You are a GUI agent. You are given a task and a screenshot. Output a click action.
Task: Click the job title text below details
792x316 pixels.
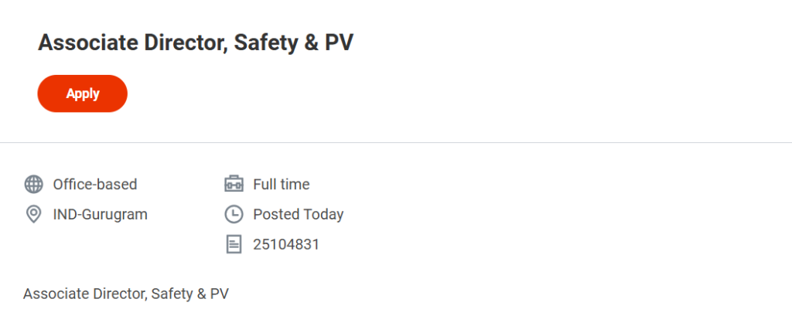tap(126, 294)
